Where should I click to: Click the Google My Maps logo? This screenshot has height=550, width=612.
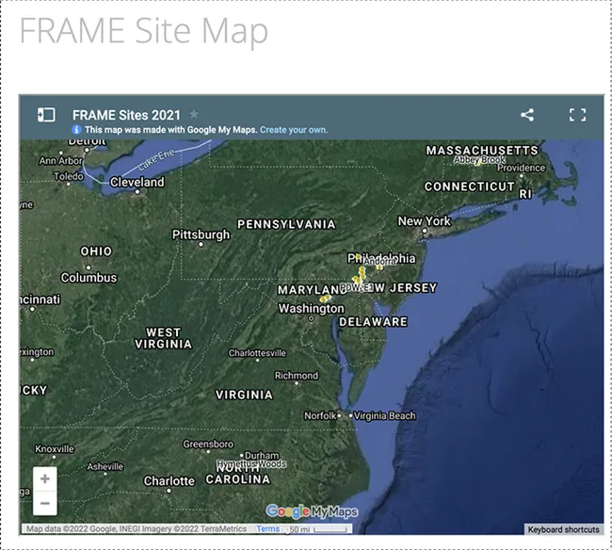pyautogui.click(x=312, y=511)
